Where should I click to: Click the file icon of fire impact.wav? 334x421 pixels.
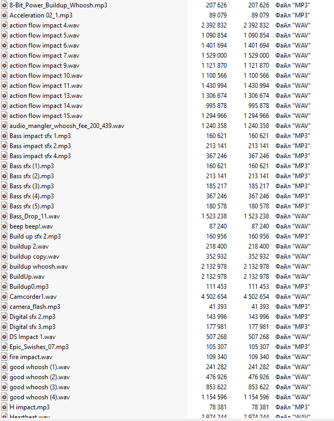pyautogui.click(x=4, y=357)
